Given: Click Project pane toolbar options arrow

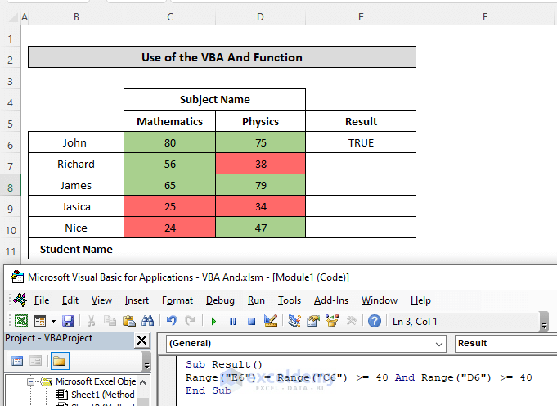Looking at the screenshot, I should (x=146, y=361).
